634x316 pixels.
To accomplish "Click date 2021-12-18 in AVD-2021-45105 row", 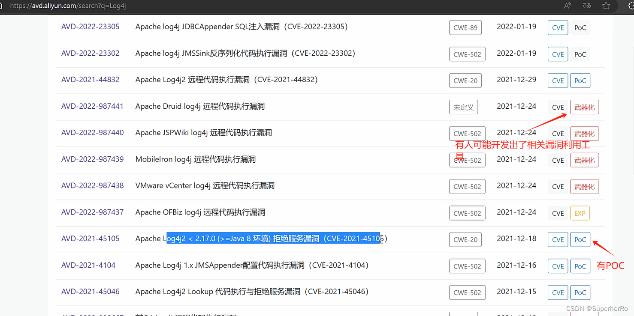I will tap(516, 238).
